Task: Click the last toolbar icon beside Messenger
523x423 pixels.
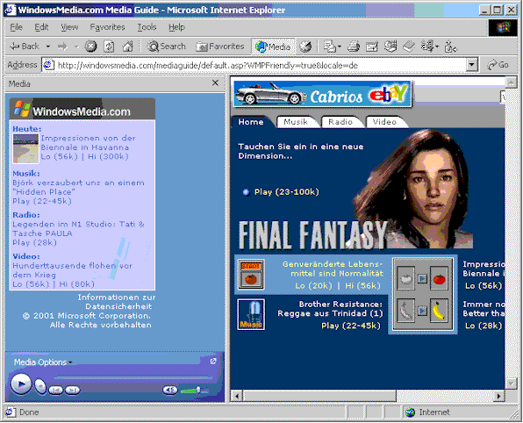Action: [x=451, y=47]
